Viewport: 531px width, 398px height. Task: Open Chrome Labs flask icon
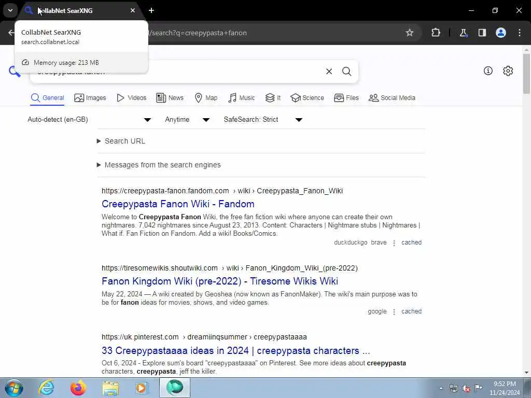click(x=463, y=33)
